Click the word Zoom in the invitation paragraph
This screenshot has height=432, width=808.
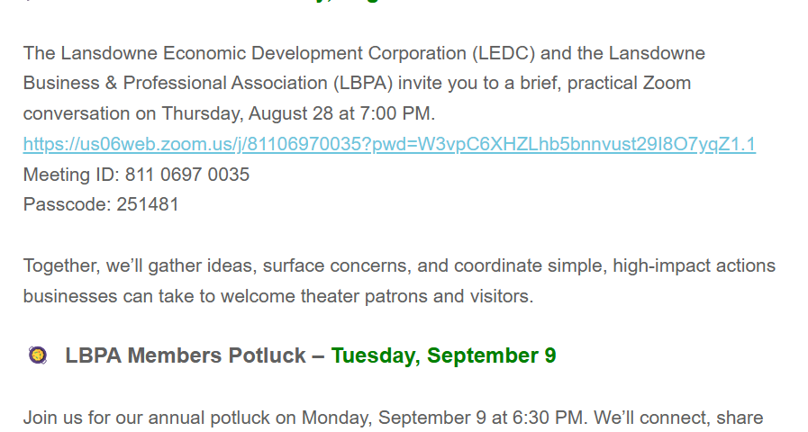(667, 84)
